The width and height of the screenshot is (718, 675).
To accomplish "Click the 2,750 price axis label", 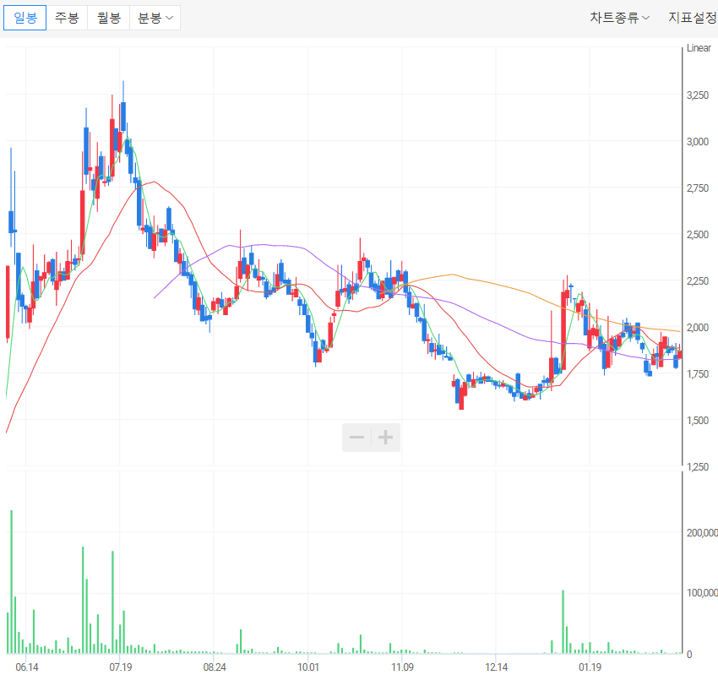I will [698, 188].
